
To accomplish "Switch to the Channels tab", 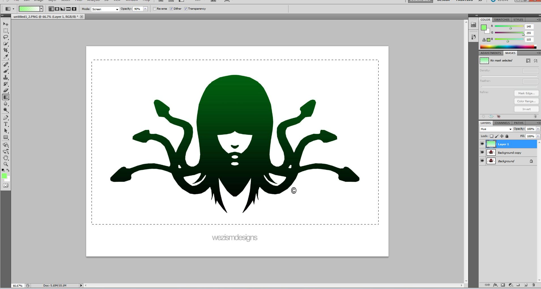I will 502,123.
